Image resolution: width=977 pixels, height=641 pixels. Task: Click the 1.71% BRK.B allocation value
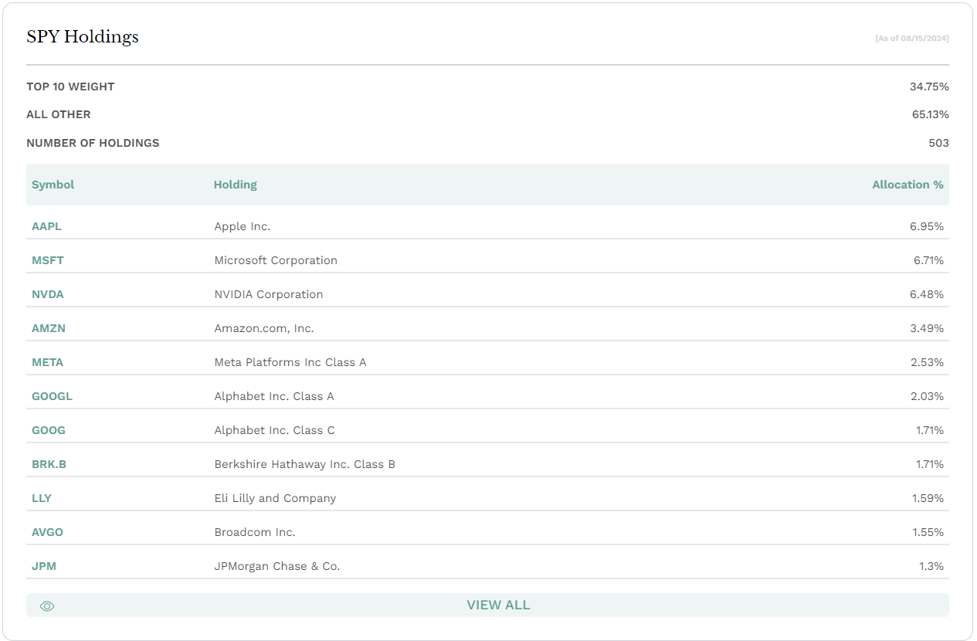[x=930, y=464]
